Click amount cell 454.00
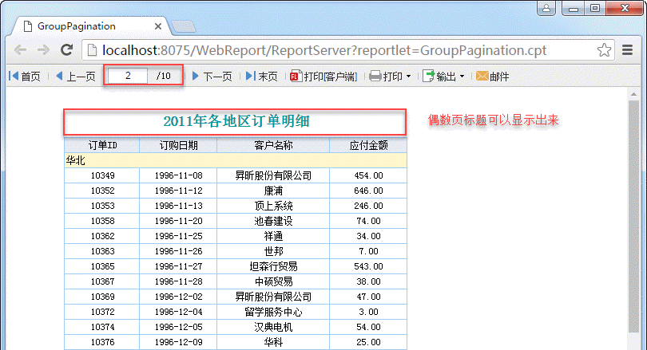This screenshot has width=647, height=350. coord(368,176)
